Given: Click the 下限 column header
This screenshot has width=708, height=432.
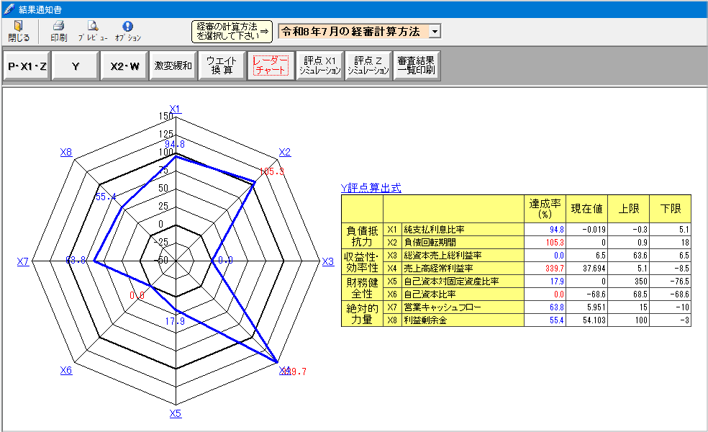Looking at the screenshot, I should pos(671,209).
